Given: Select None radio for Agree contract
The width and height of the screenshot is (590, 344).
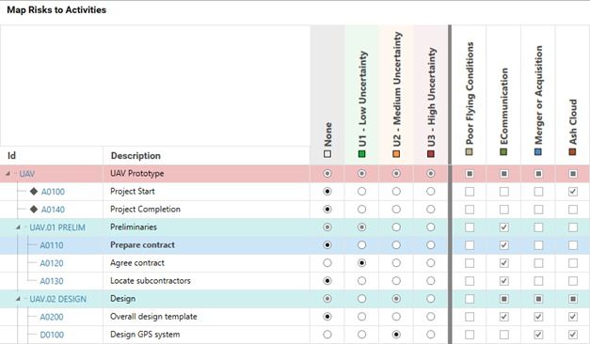Looking at the screenshot, I should coord(327,263).
